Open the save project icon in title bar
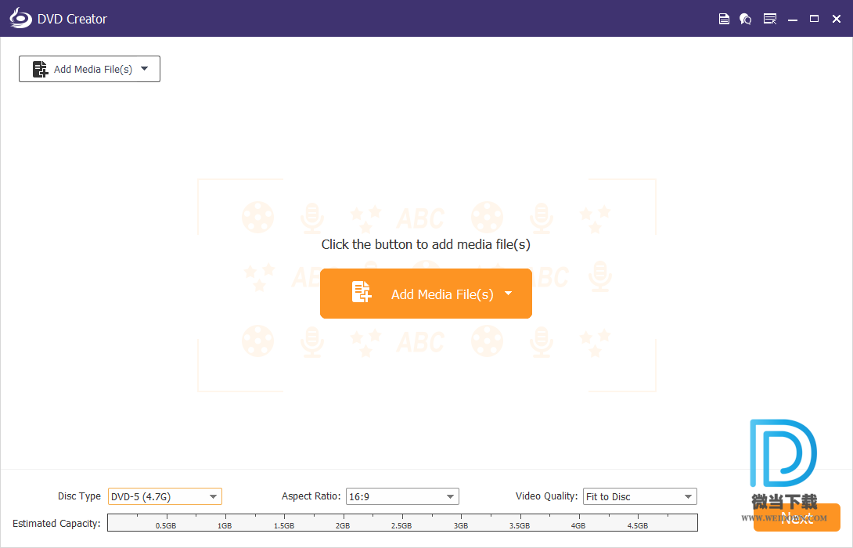 (x=724, y=19)
